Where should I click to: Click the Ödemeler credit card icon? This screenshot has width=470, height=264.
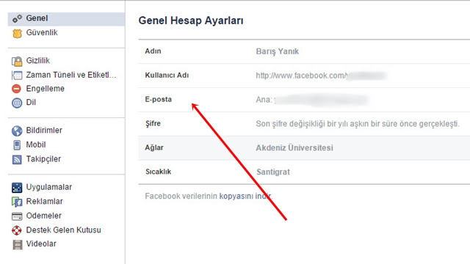click(17, 216)
